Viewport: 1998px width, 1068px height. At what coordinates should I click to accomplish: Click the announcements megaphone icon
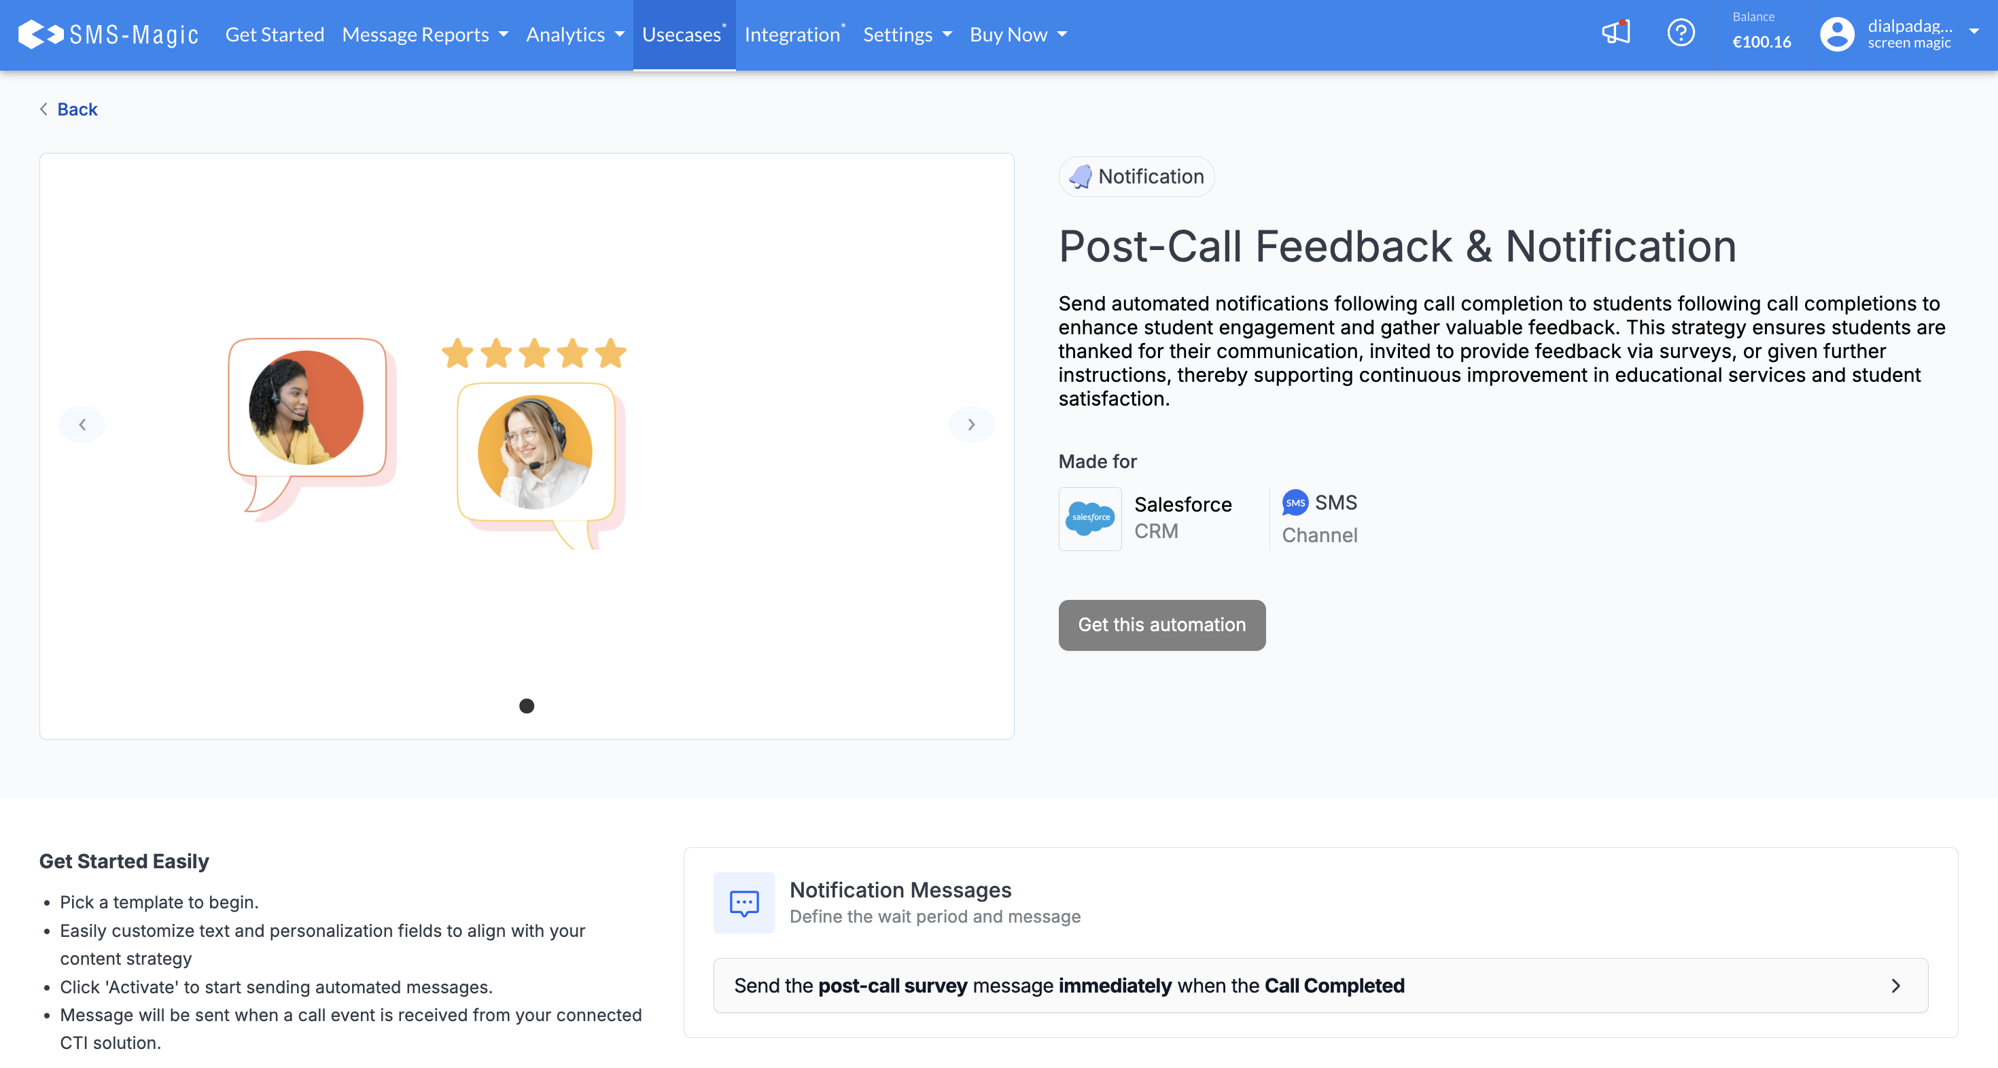tap(1615, 33)
